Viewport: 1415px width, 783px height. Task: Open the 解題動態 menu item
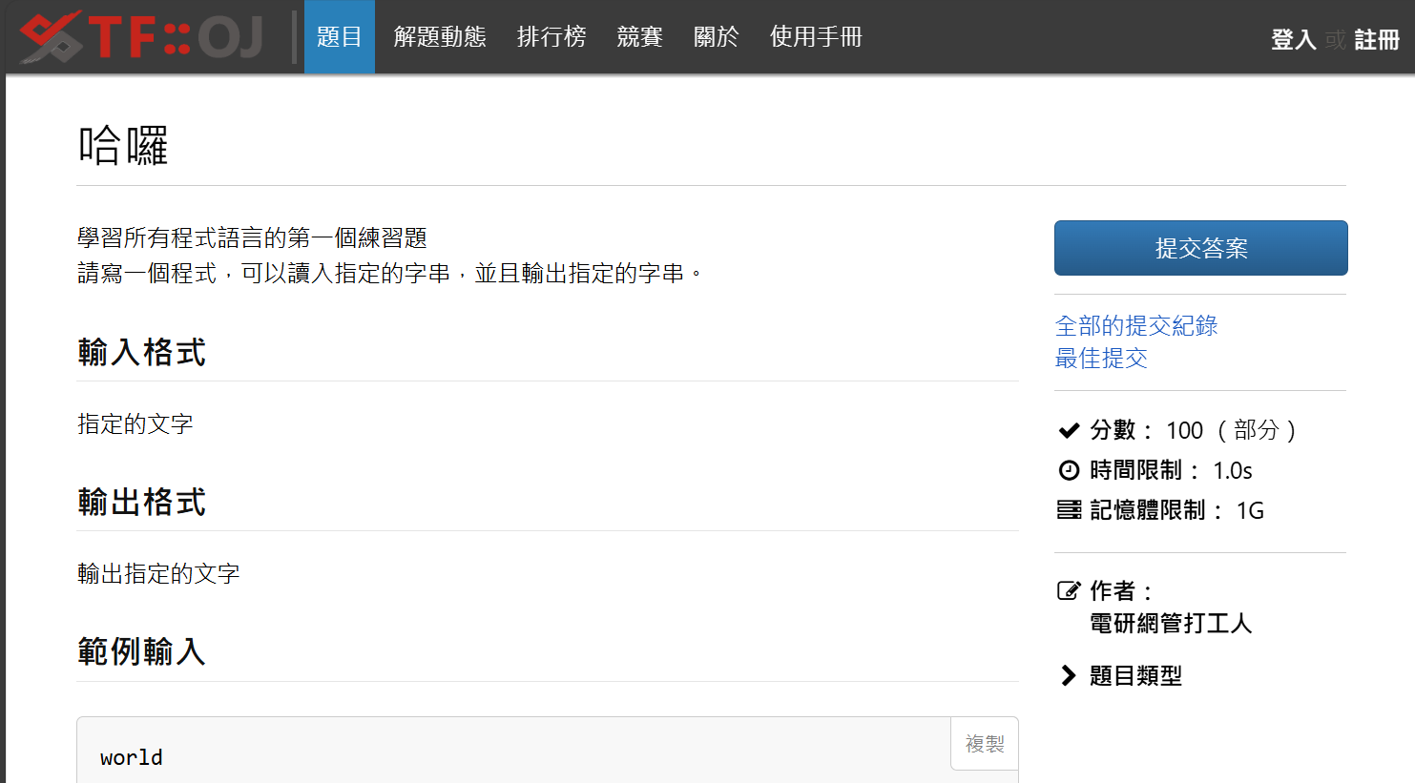(x=440, y=37)
